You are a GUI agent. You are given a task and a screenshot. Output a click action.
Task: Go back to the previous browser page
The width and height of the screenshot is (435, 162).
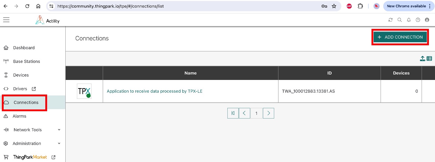pyautogui.click(x=6, y=6)
